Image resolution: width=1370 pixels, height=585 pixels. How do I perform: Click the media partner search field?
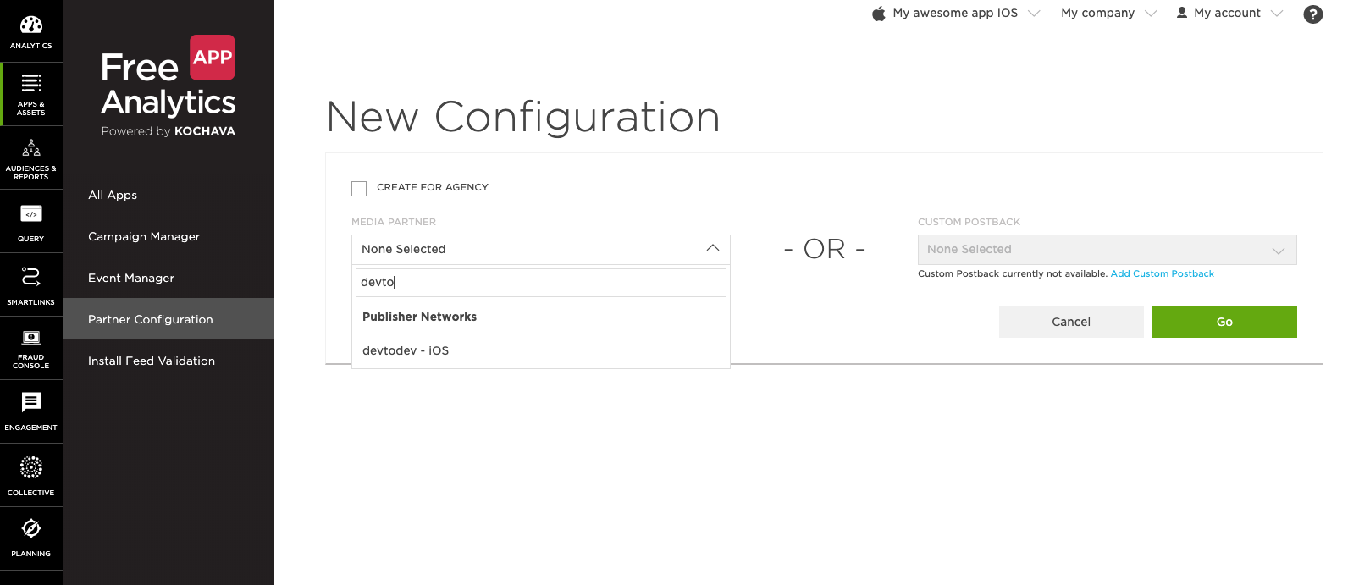tap(540, 283)
